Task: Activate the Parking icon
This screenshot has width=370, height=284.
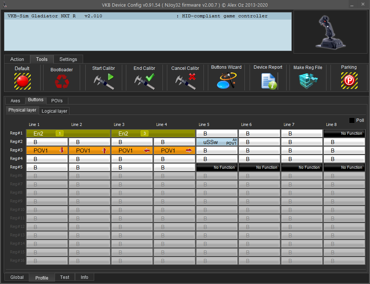Action: 349,81
